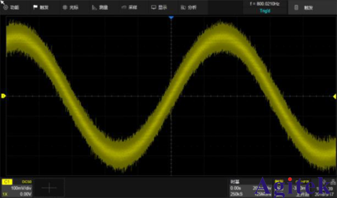This screenshot has height=198, width=337.
Task: Open the 光标 cursors menu
Action: click(x=71, y=7)
